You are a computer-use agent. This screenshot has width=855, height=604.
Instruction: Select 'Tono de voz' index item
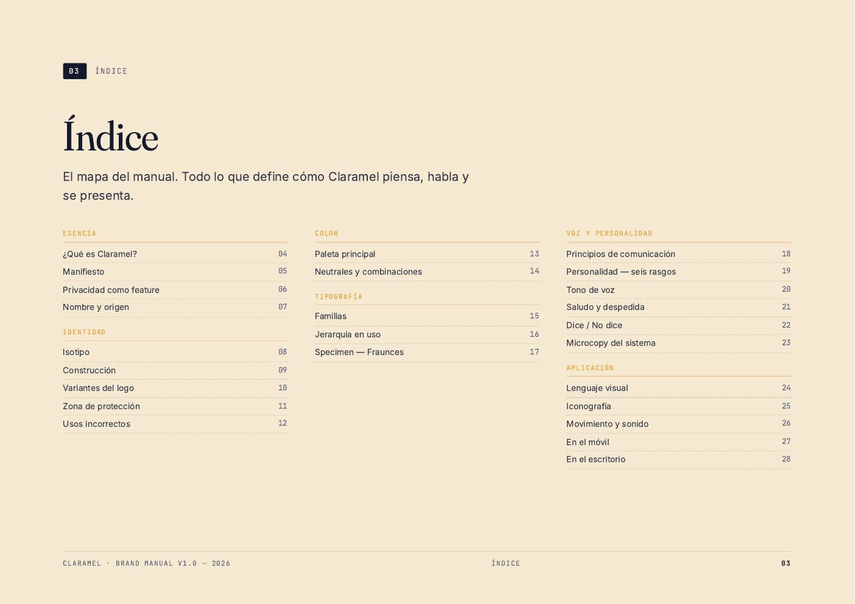click(590, 290)
